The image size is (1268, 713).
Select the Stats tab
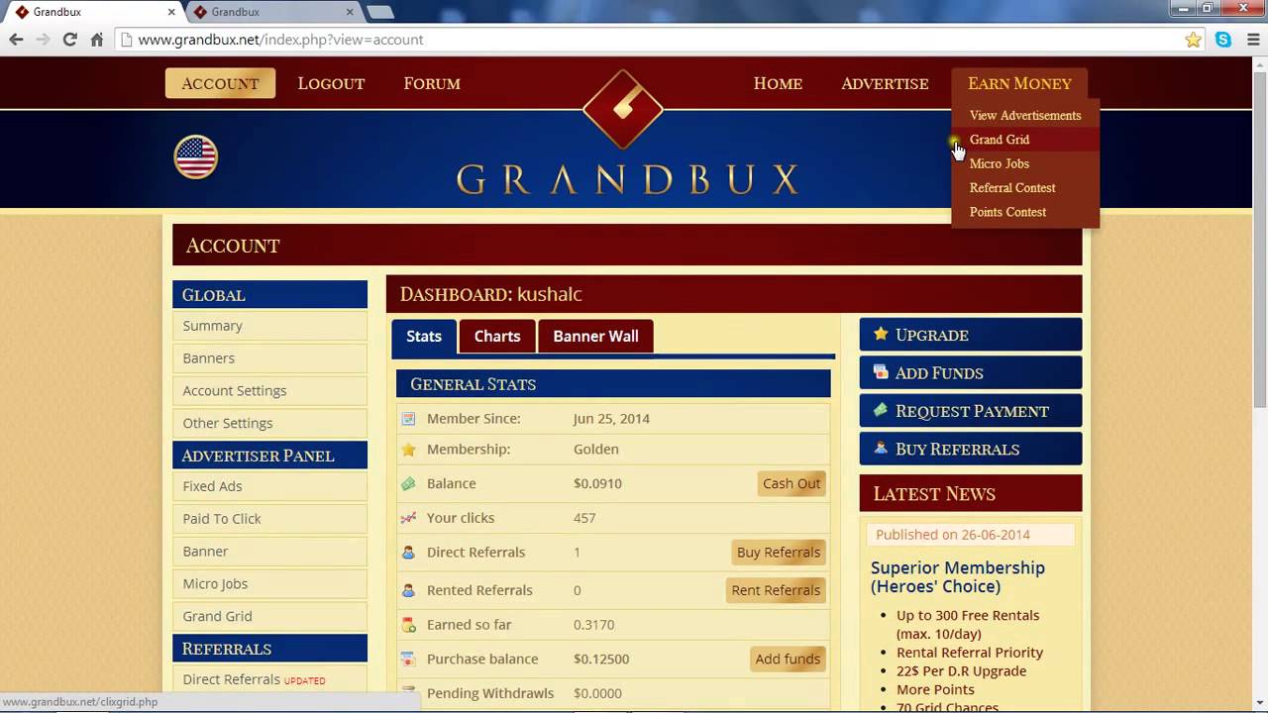424,336
